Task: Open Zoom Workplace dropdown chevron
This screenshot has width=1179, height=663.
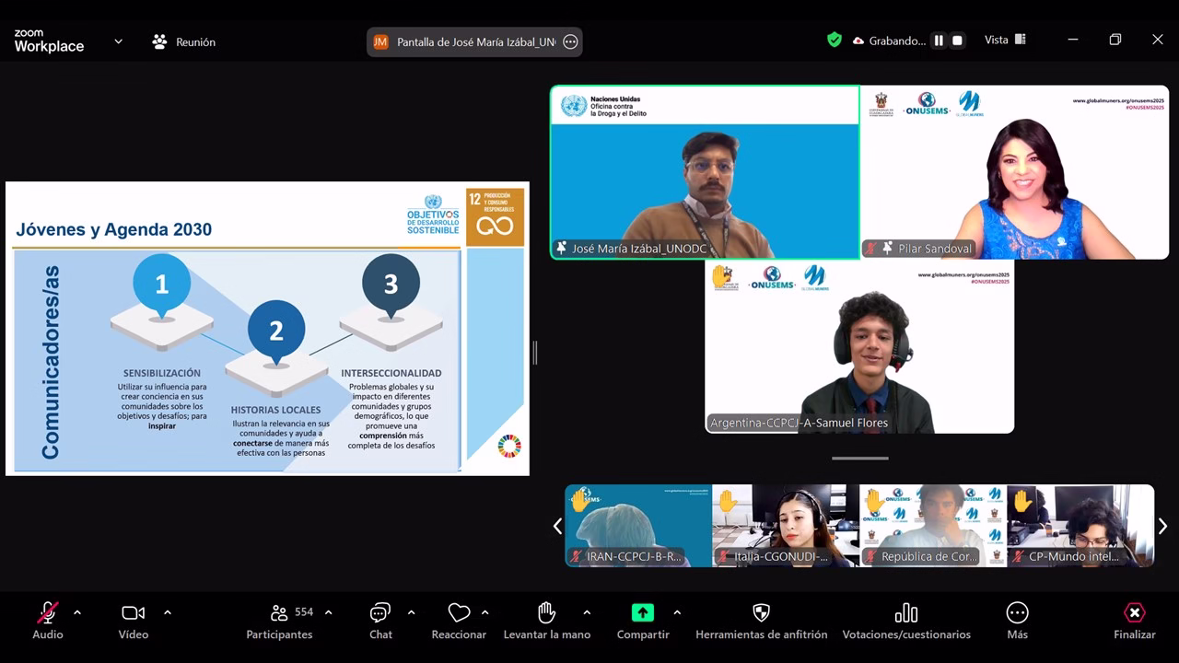Action: click(x=118, y=41)
